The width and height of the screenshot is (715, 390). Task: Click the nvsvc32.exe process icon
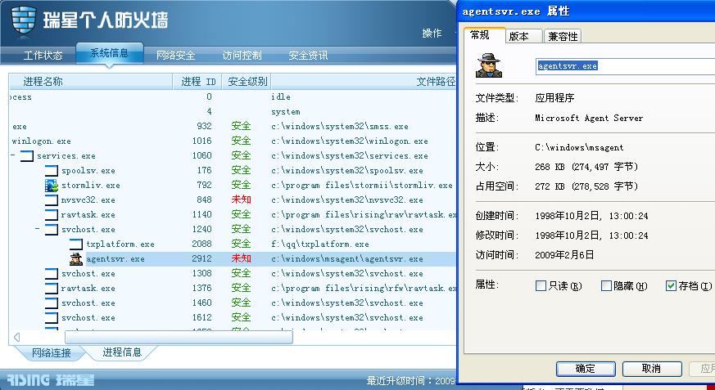click(52, 199)
